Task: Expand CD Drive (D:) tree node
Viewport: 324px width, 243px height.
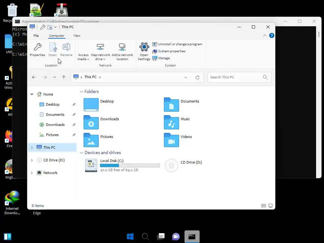Action: click(x=32, y=160)
